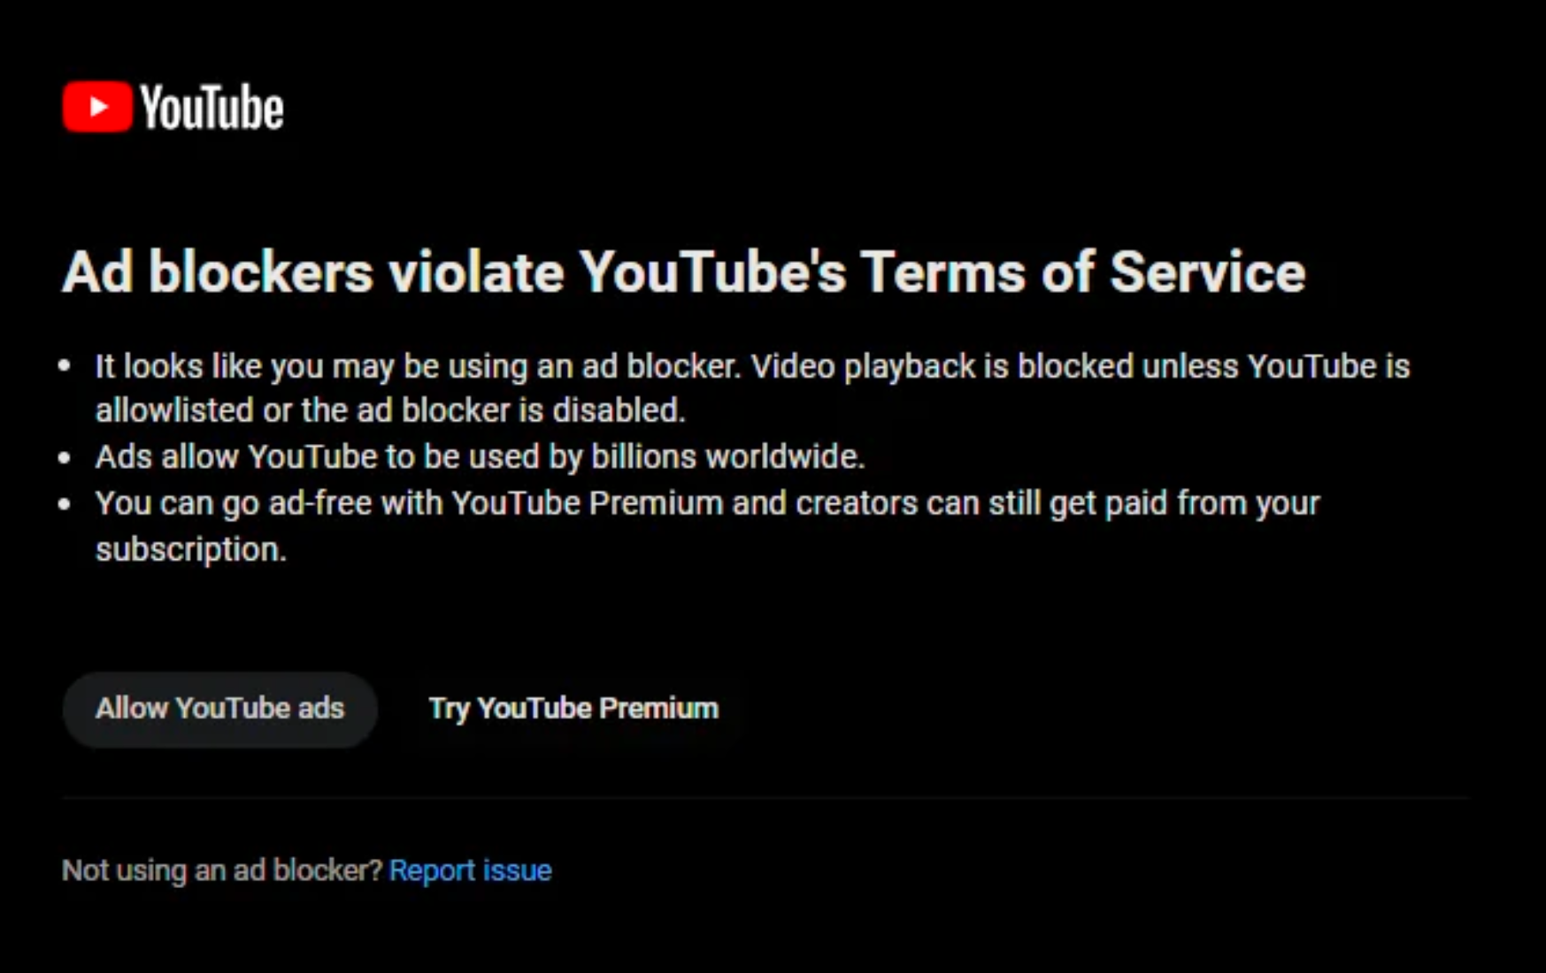The width and height of the screenshot is (1546, 973).
Task: Click the bullet dot before "You can go"
Action: [65, 504]
